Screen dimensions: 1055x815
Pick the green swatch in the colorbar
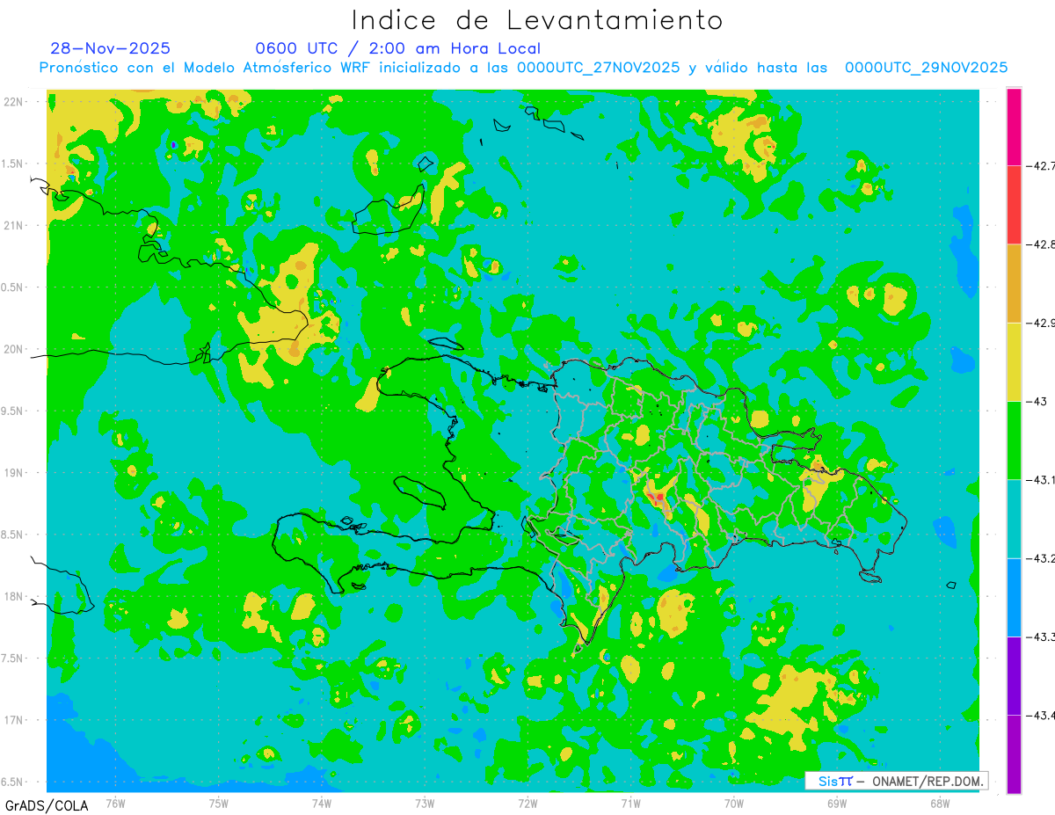pyautogui.click(x=1014, y=440)
